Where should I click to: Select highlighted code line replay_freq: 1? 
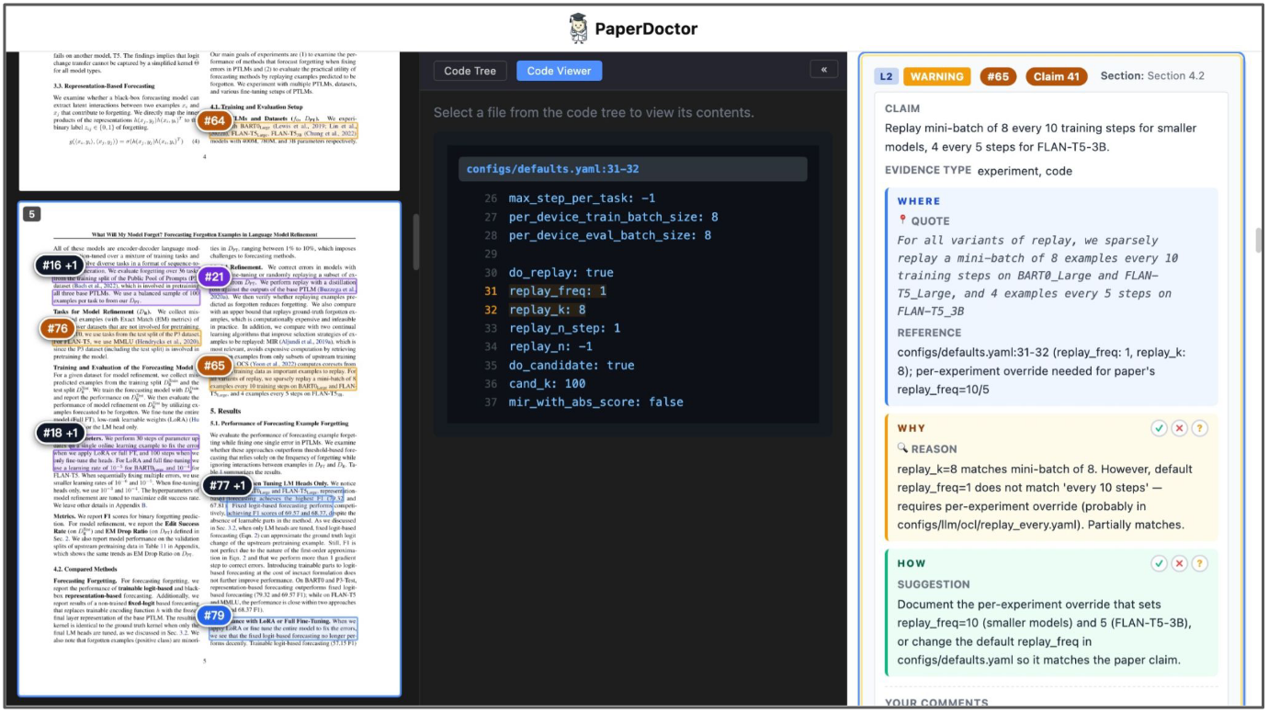(x=558, y=291)
